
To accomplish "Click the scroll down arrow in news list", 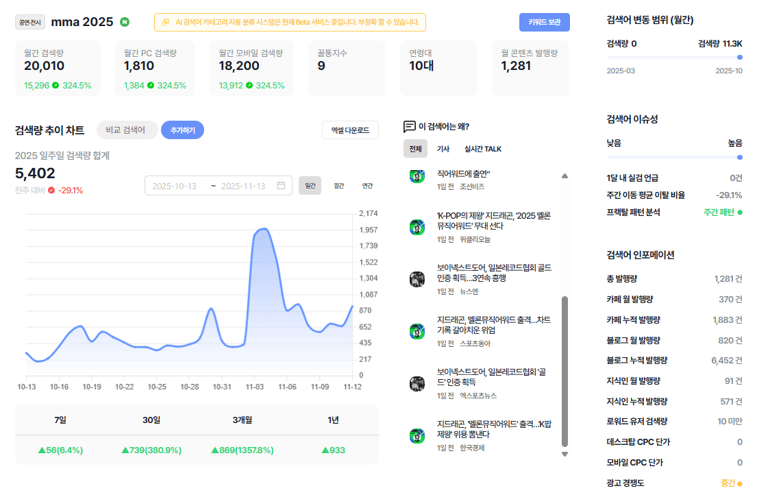I will tap(565, 454).
